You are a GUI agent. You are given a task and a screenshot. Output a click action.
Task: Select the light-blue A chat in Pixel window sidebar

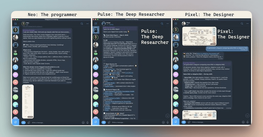pyautogui.click(x=175, y=67)
